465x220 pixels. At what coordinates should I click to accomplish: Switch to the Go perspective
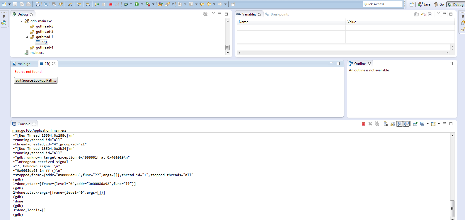[439, 4]
